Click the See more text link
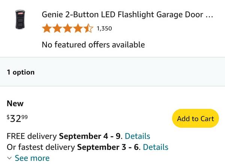This screenshot has height=166, width=225. 32,158
